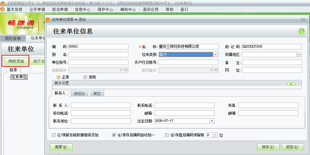Check 保留当前数据继续添加 checkbox
Viewport: 310px width, 155px height.
point(54,135)
